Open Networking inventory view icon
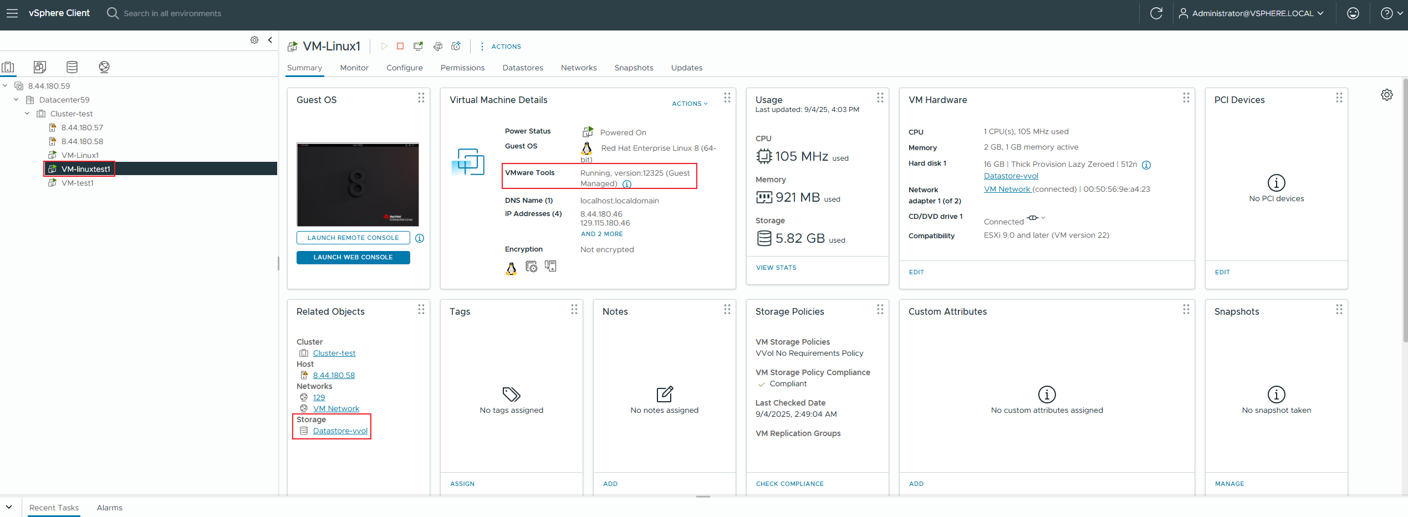The height and width of the screenshot is (517, 1408). pyautogui.click(x=104, y=67)
